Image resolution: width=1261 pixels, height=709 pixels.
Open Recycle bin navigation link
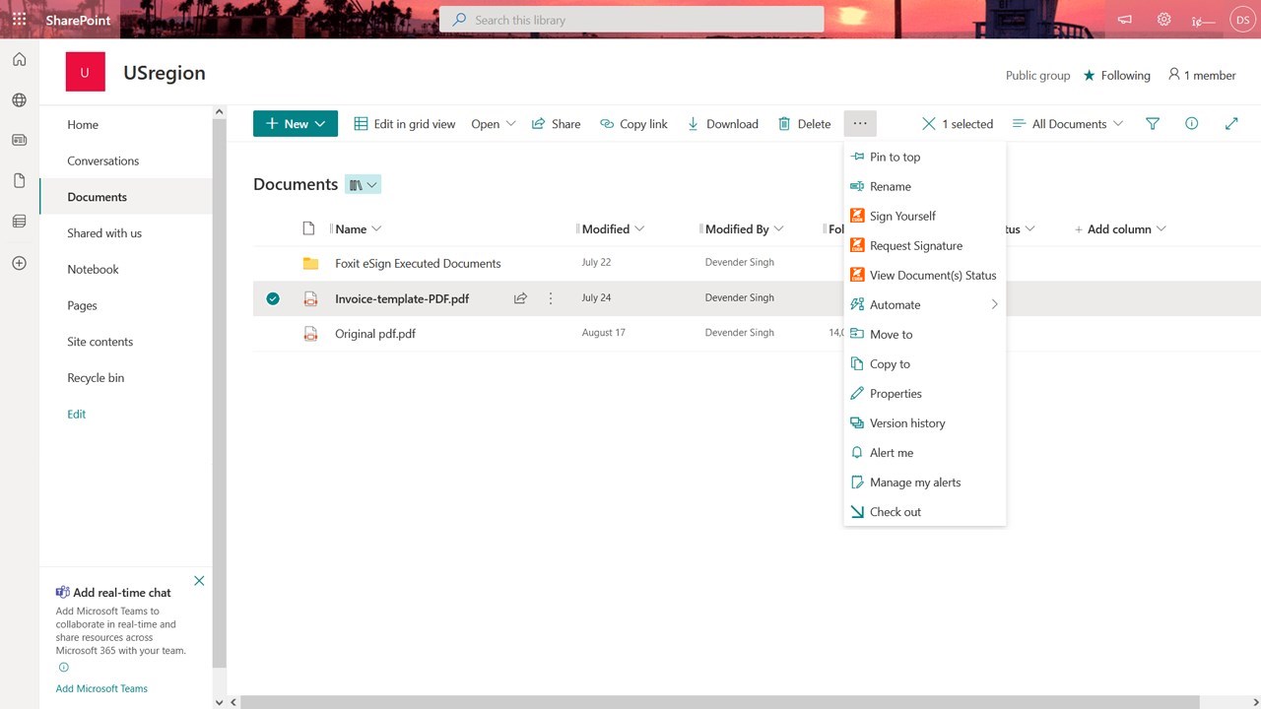click(x=96, y=378)
